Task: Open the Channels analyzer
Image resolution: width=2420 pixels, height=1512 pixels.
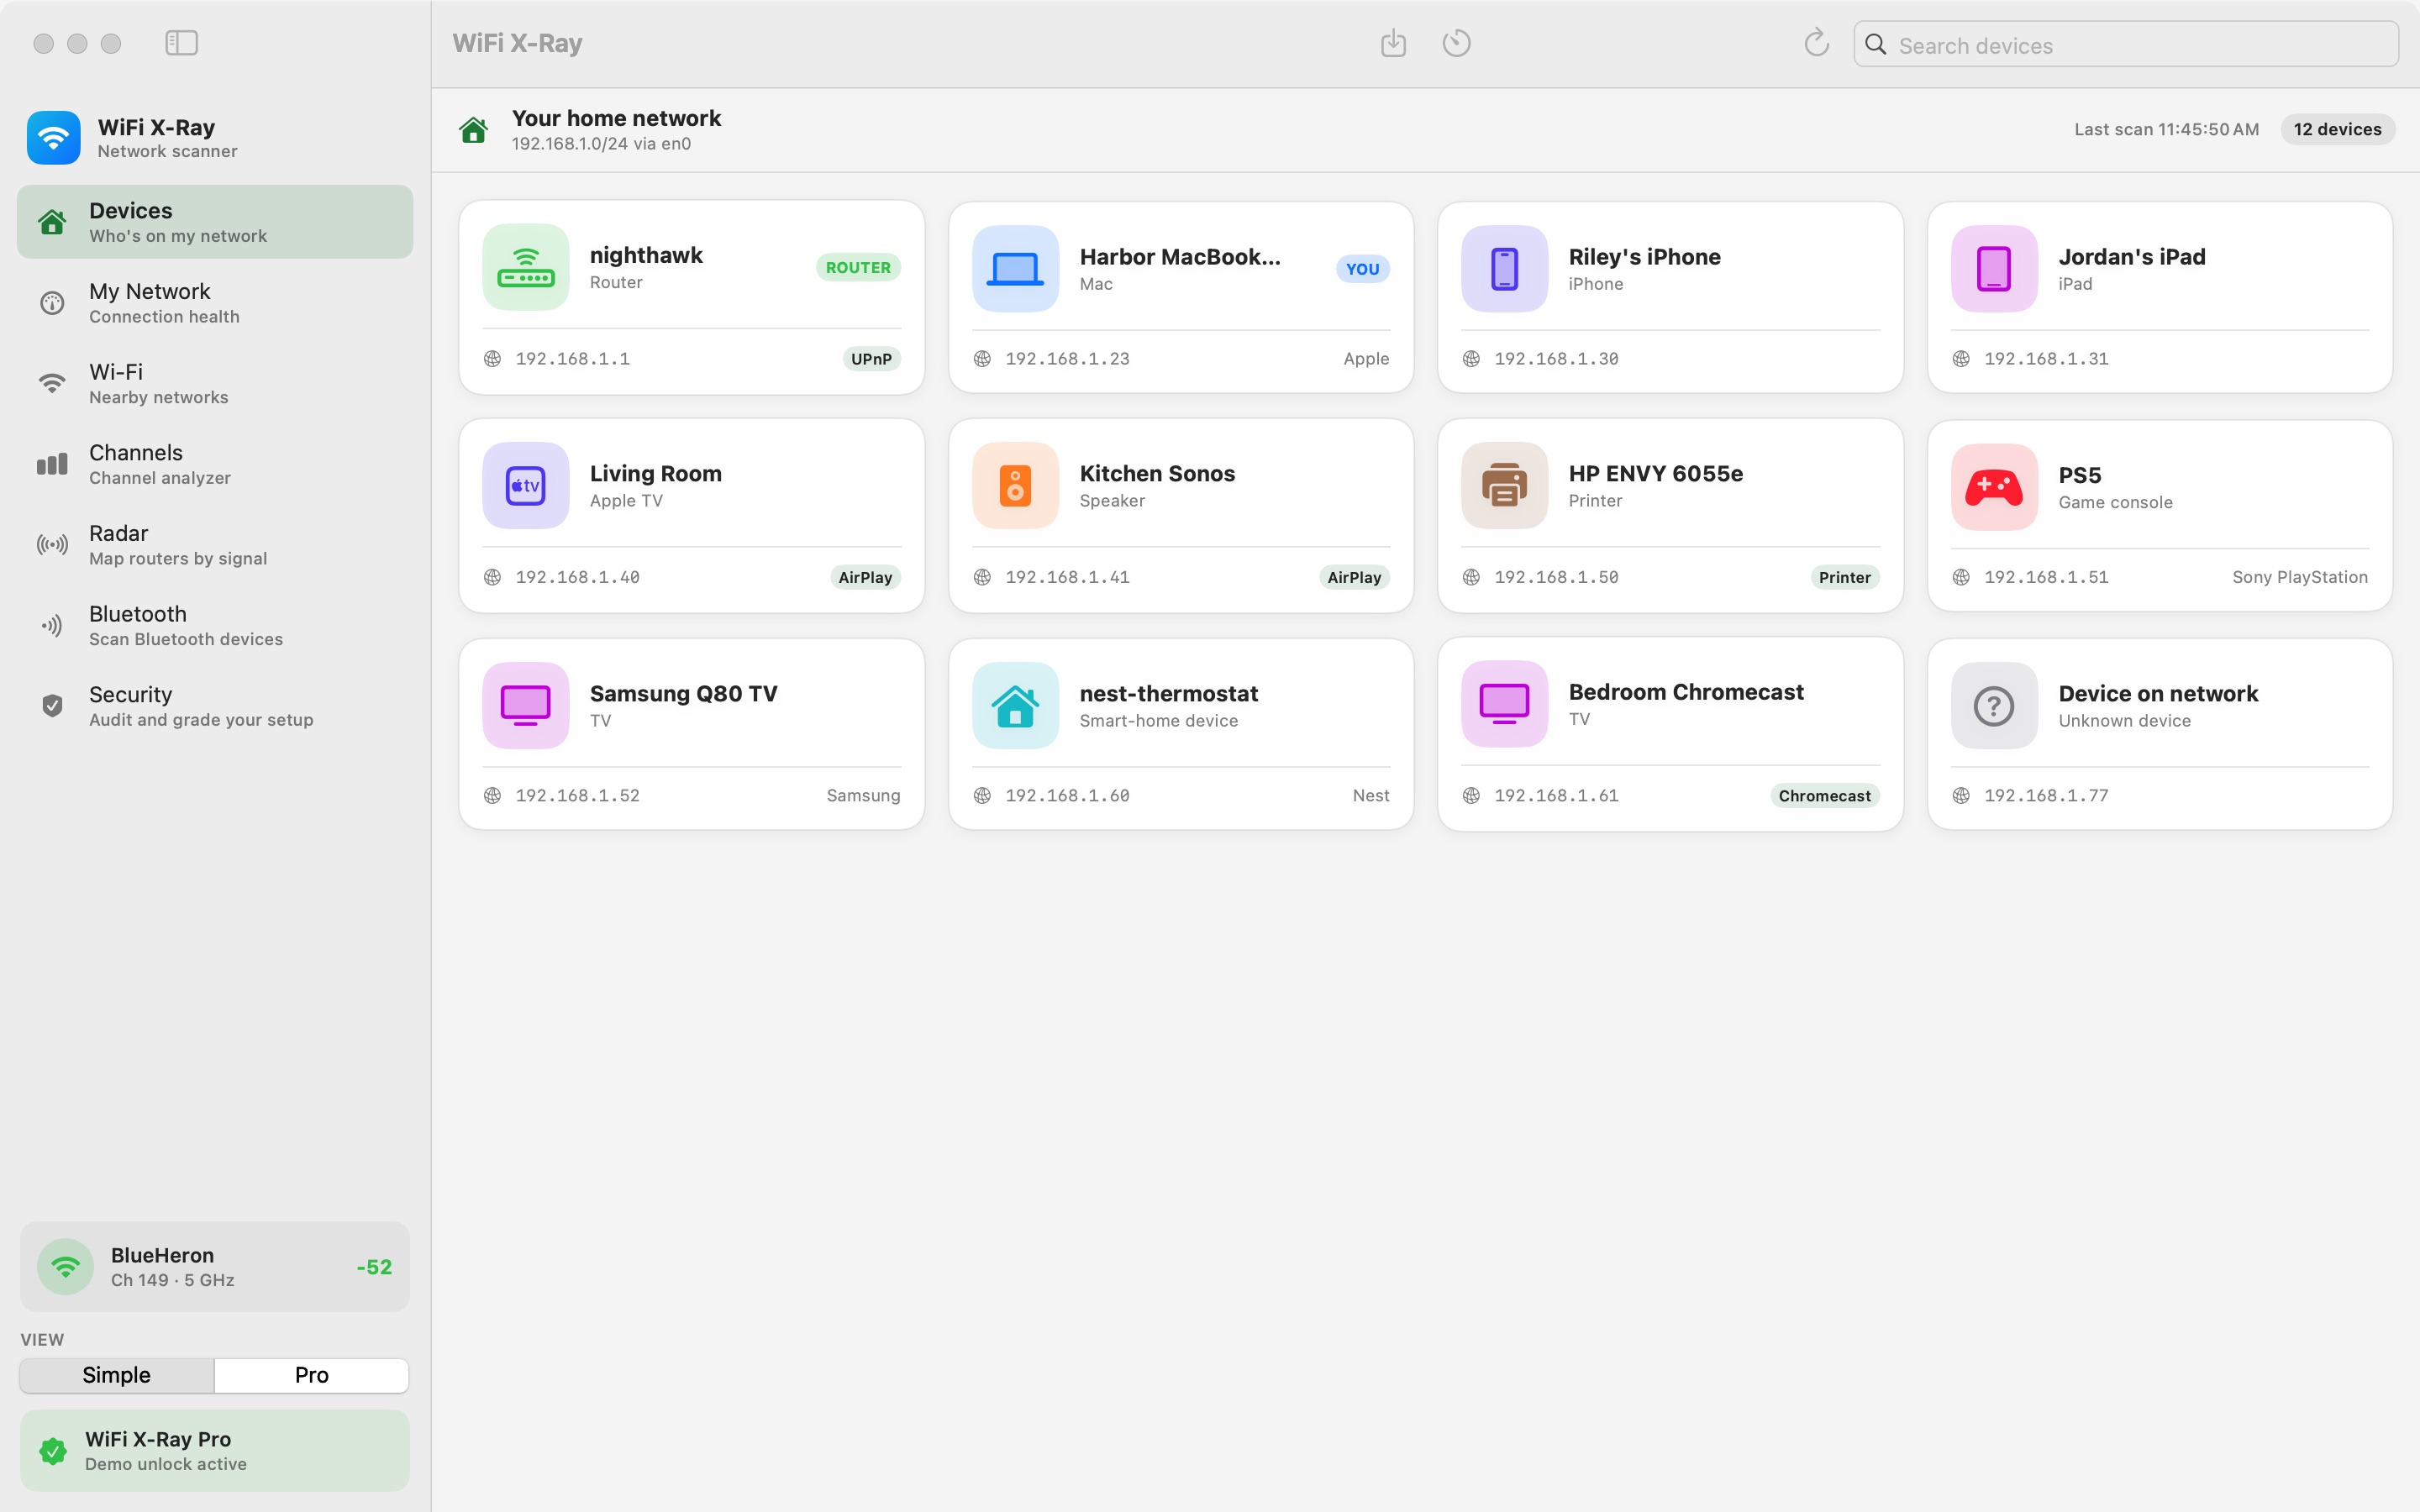Action: tap(215, 464)
